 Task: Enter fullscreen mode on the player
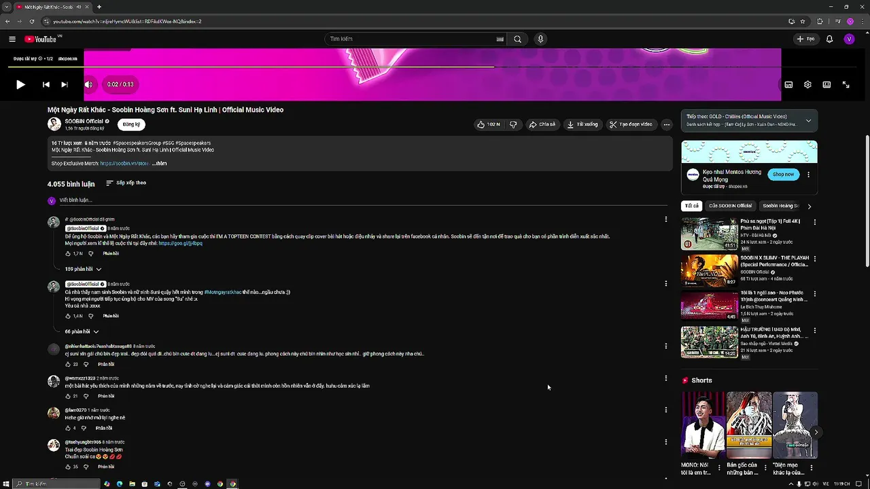point(846,84)
